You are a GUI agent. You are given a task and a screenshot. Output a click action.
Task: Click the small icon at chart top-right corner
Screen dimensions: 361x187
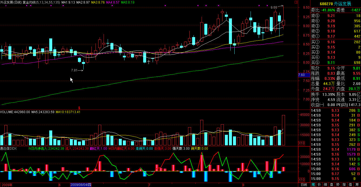click(296, 2)
